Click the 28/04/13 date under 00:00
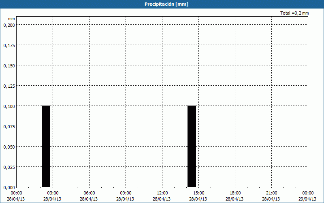The width and height of the screenshot is (324, 203). point(16,199)
